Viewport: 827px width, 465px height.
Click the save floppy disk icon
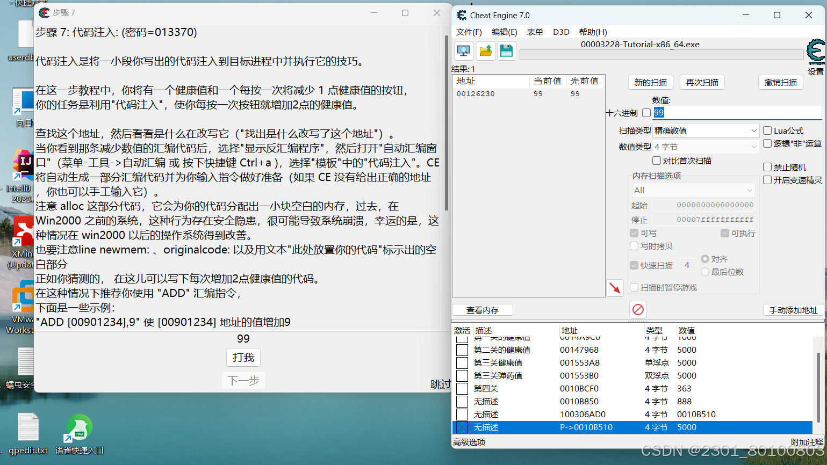pos(506,51)
